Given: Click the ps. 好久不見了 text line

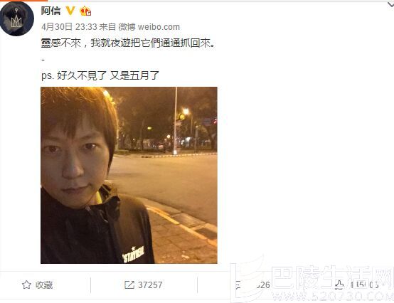Looking at the screenshot, I should tap(100, 75).
